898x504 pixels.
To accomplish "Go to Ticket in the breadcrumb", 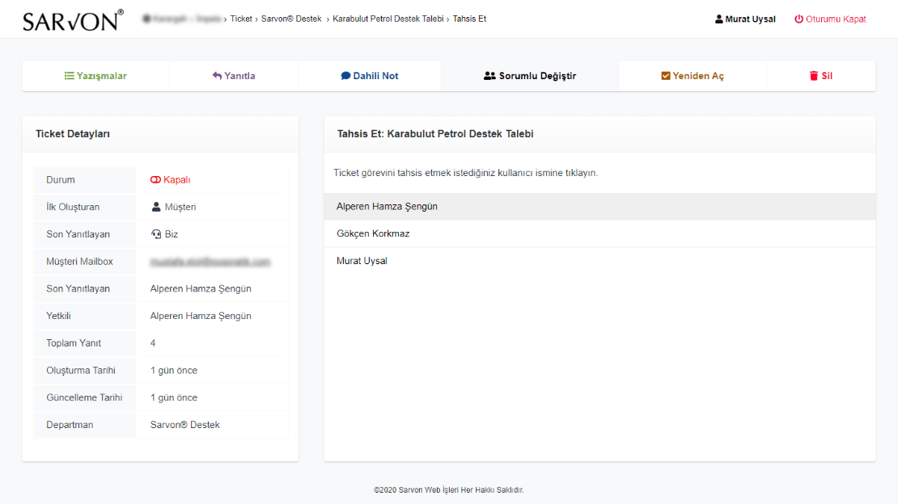I will (x=241, y=19).
